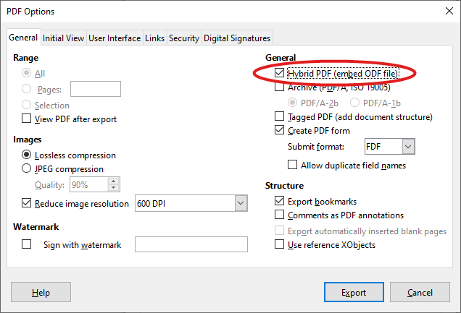Viewport: 461px width, 313px height.
Task: Check the Tagged PDF option
Action: 280,117
